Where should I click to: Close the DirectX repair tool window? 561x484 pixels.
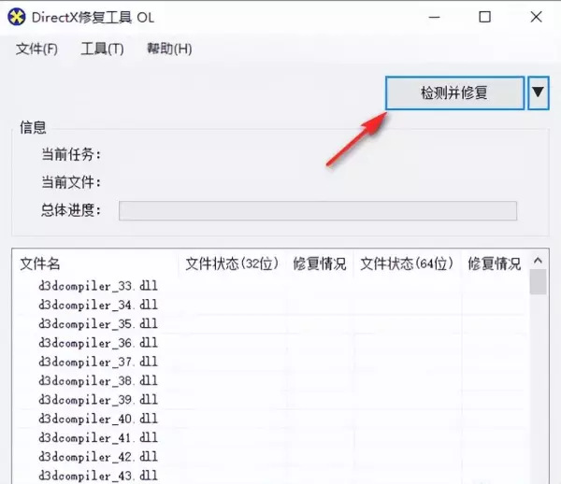(536, 17)
